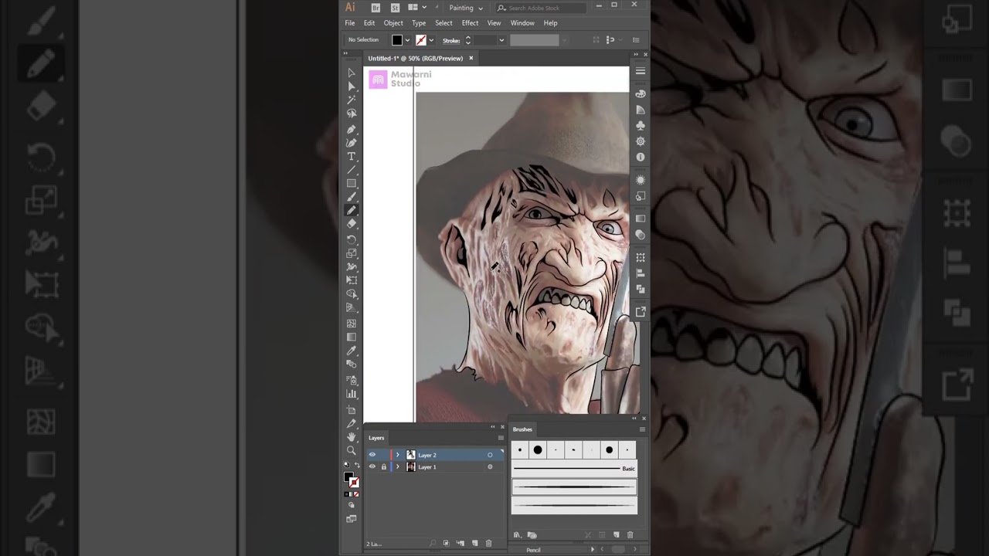
Task: Pick the Eyedropper tool
Action: [x=352, y=351]
